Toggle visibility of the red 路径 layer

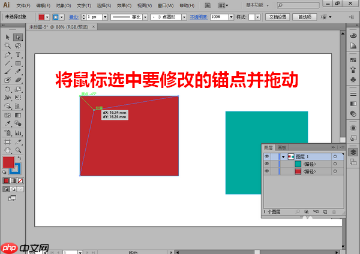click(267, 171)
